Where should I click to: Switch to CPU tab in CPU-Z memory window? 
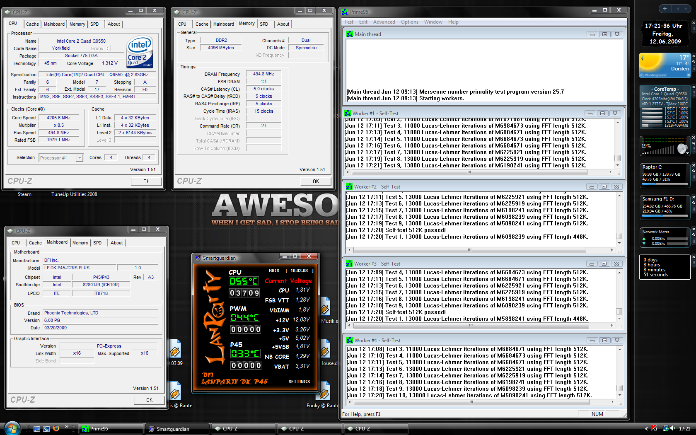[x=182, y=24]
